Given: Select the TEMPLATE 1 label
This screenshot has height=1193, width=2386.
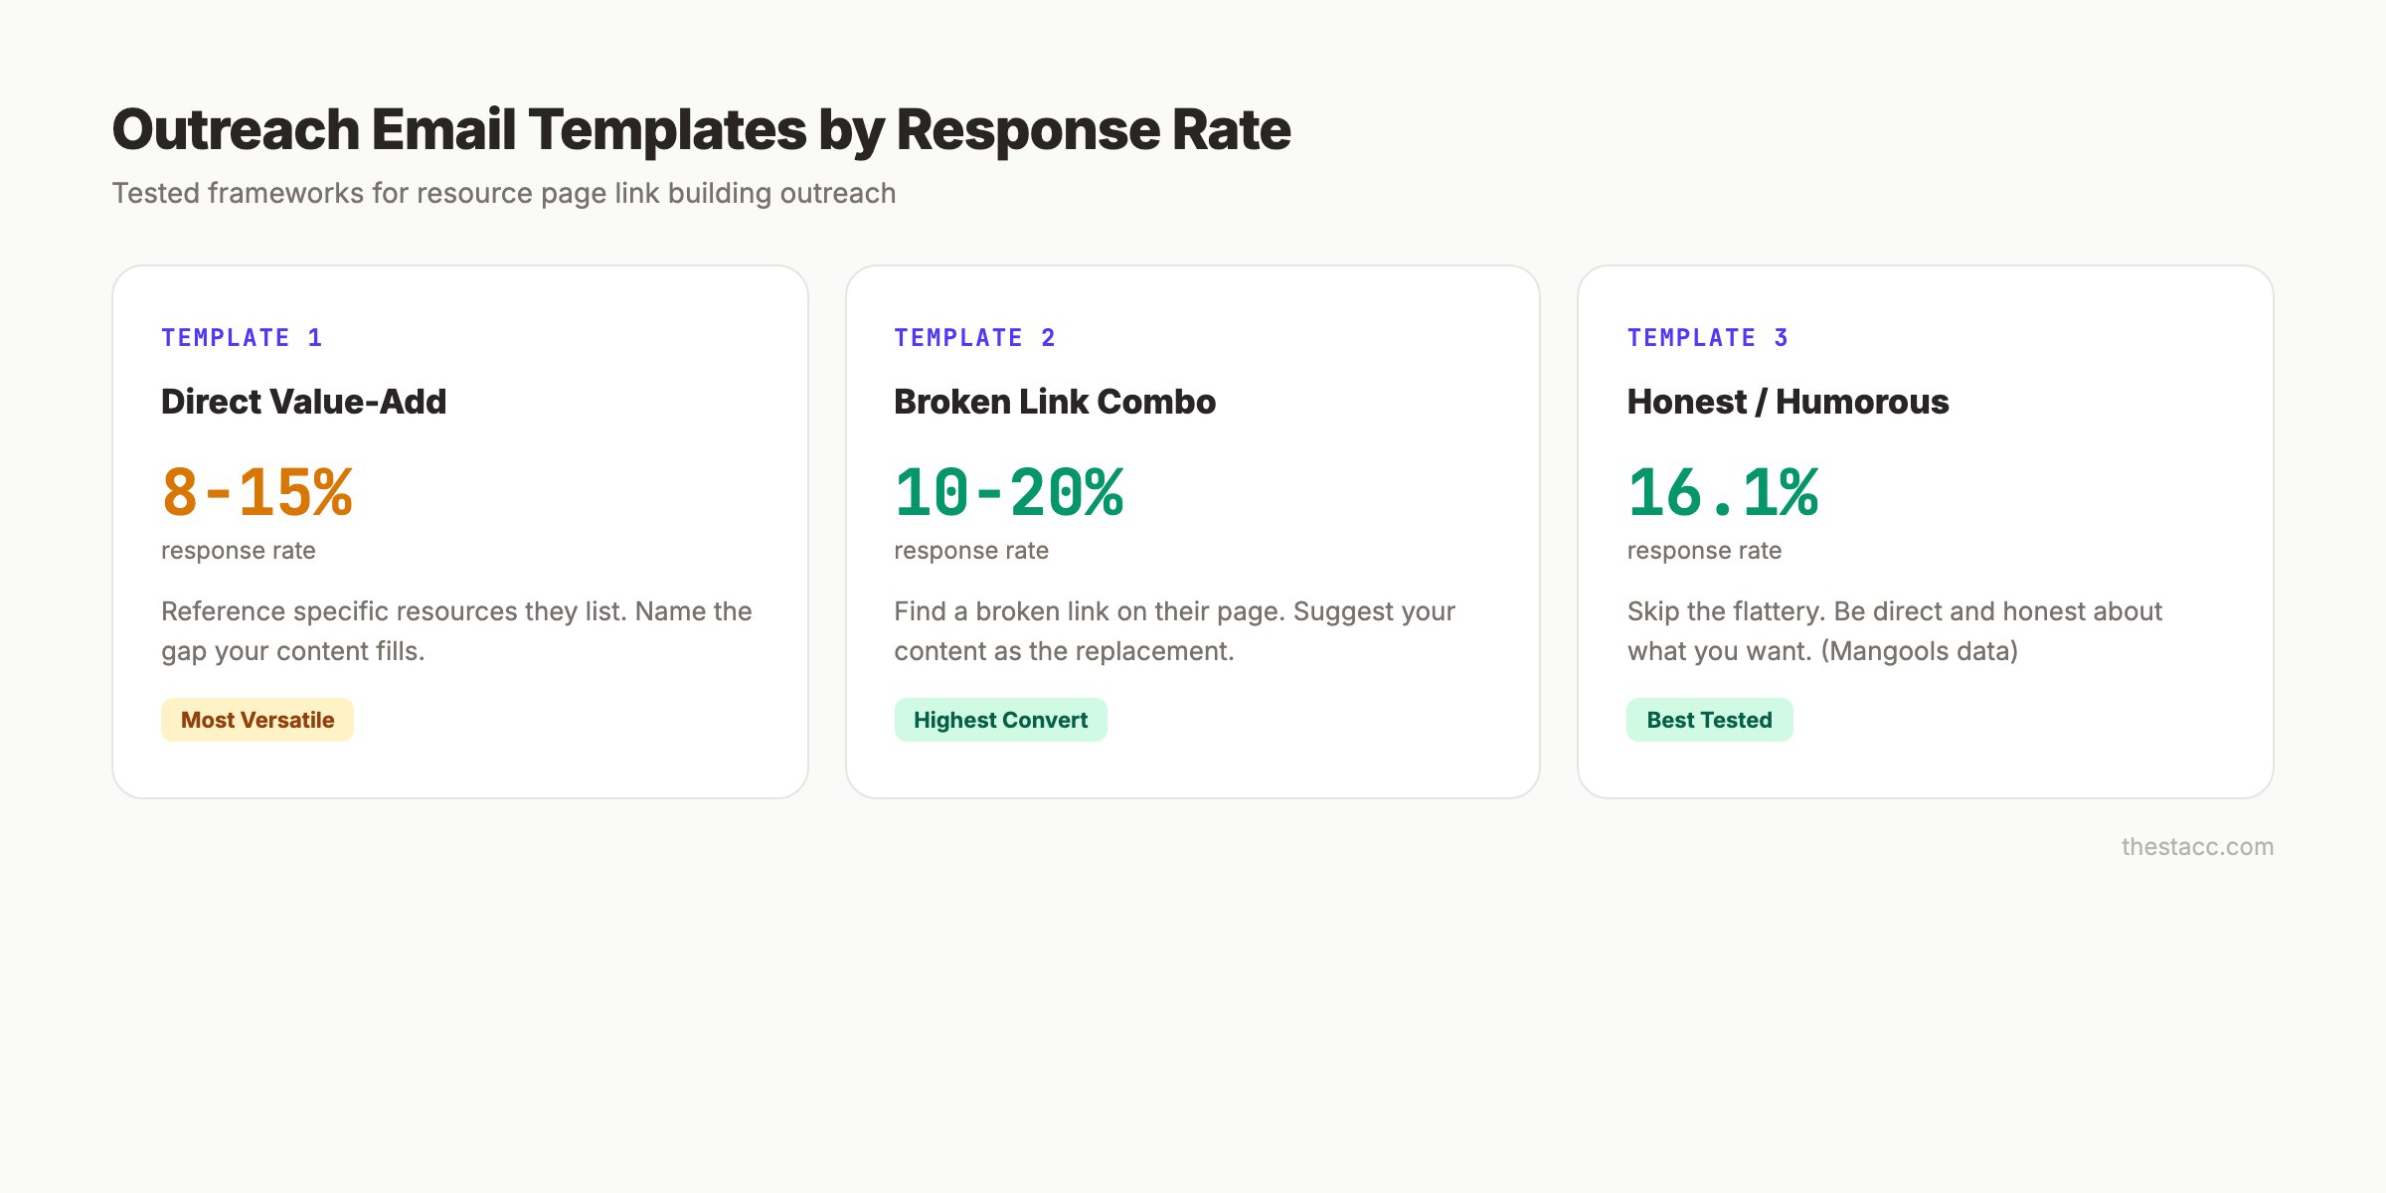Looking at the screenshot, I should pyautogui.click(x=242, y=337).
